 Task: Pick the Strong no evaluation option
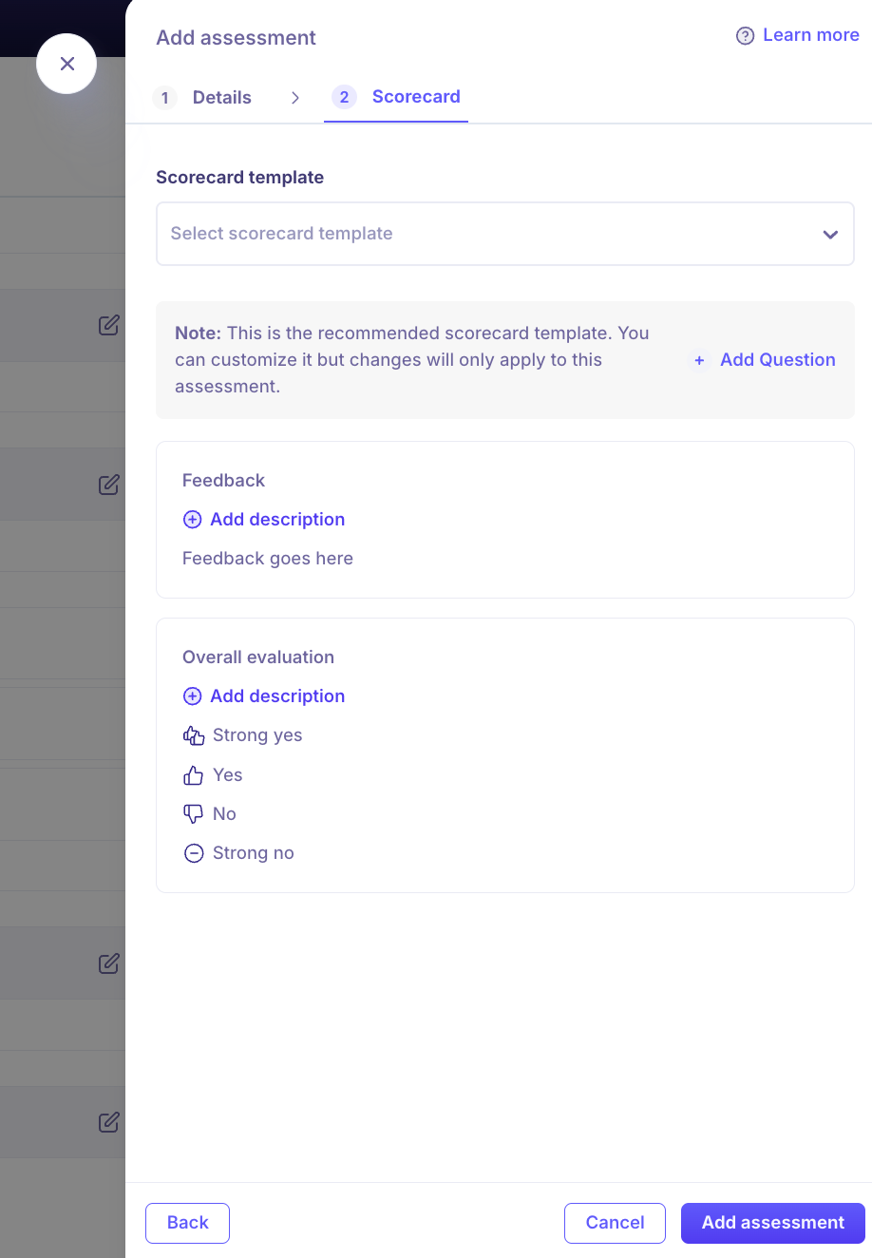click(254, 853)
